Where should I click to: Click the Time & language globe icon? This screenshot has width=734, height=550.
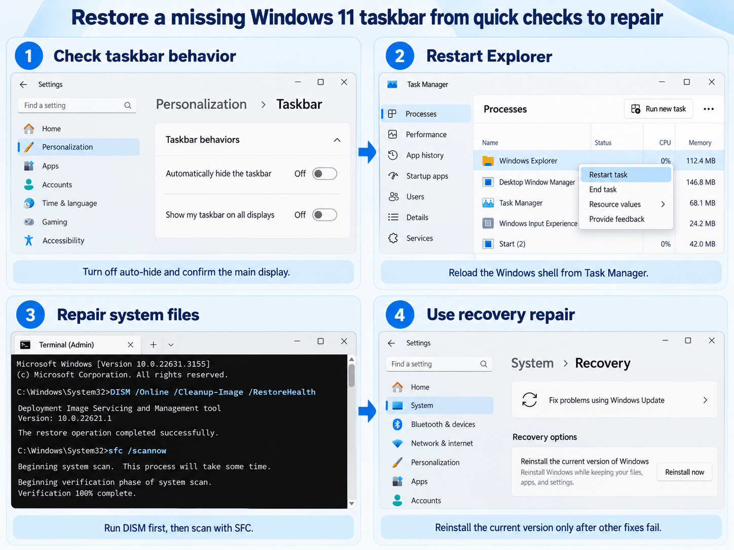coord(29,203)
